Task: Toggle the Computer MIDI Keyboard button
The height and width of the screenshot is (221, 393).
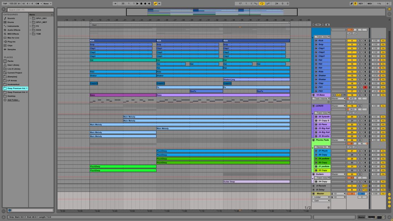Action: point(356,4)
